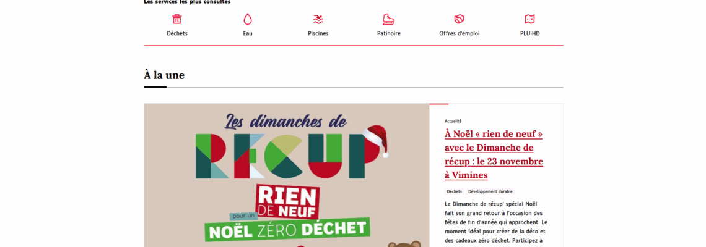Click the Patinoire ice skate icon

point(388,19)
